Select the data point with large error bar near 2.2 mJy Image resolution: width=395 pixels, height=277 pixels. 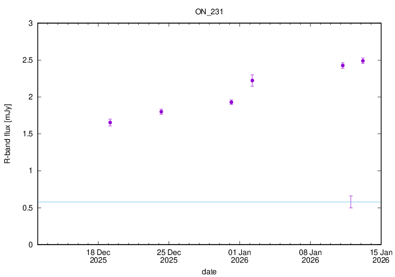click(252, 81)
